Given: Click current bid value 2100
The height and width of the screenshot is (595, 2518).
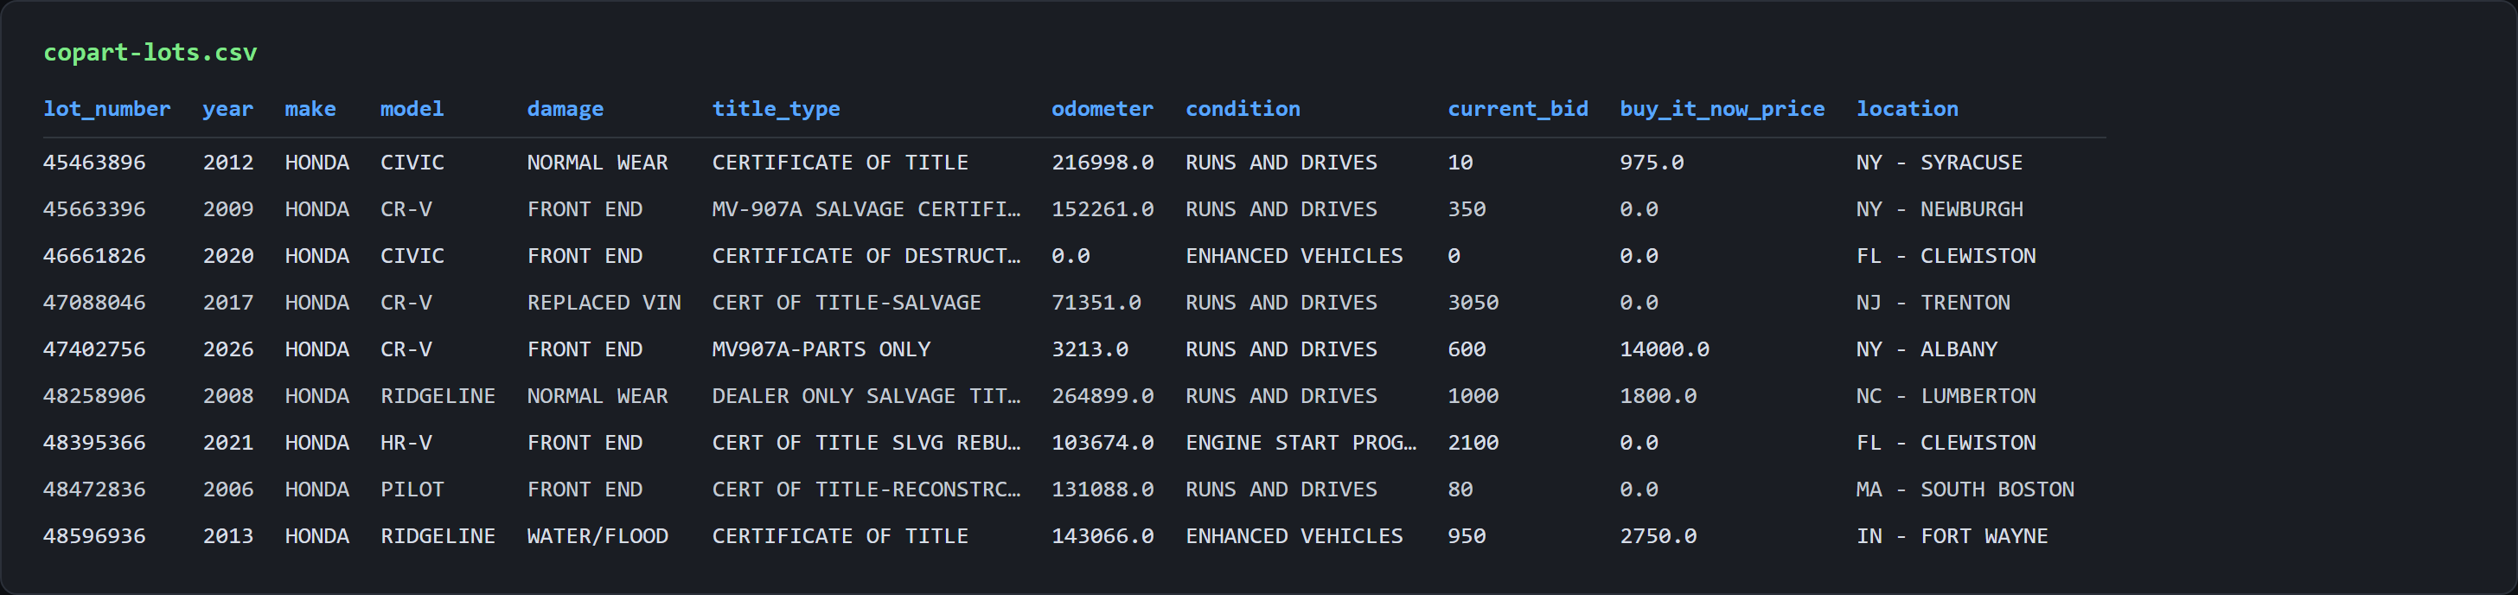Looking at the screenshot, I should (x=1472, y=443).
